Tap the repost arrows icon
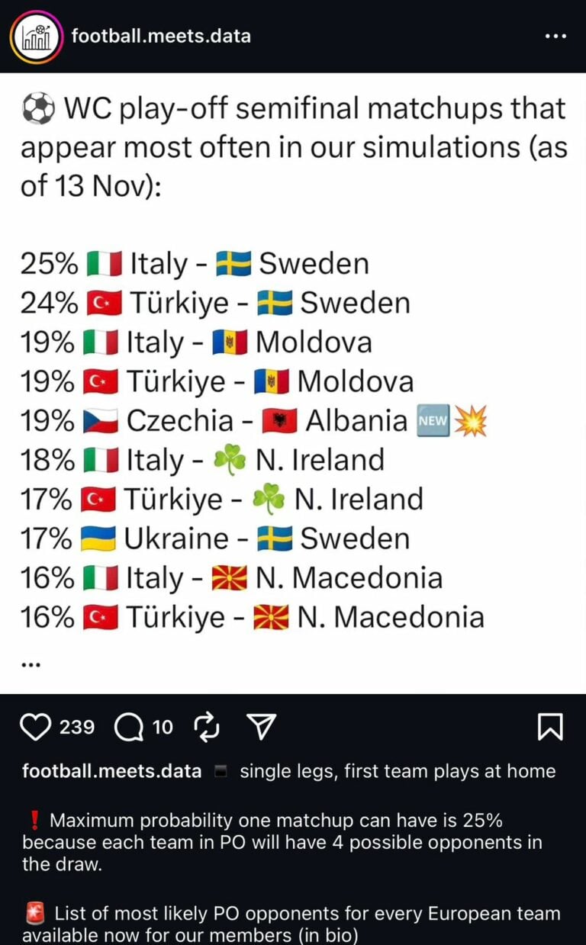The height and width of the screenshot is (945, 586). tap(208, 728)
